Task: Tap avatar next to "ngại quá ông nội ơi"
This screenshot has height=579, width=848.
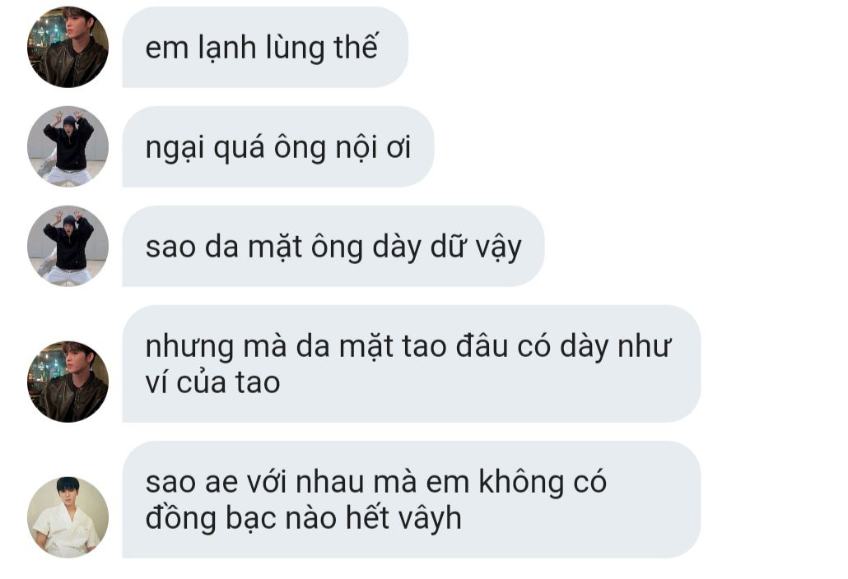Action: coord(68,146)
